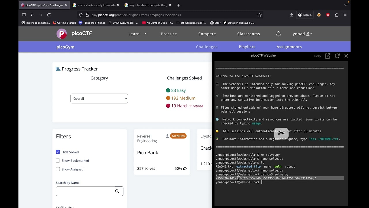This screenshot has height=208, width=369.
Task: Open the extensions puzzle-piece icon
Action: click(x=337, y=15)
